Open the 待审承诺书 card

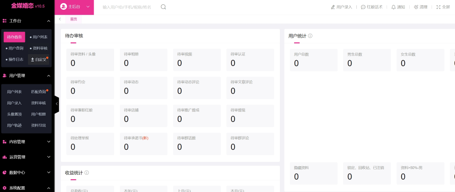click(144, 144)
